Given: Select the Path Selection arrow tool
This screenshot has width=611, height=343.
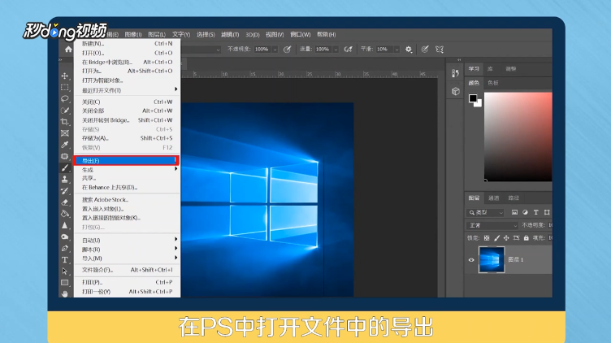Looking at the screenshot, I should pyautogui.click(x=65, y=271).
